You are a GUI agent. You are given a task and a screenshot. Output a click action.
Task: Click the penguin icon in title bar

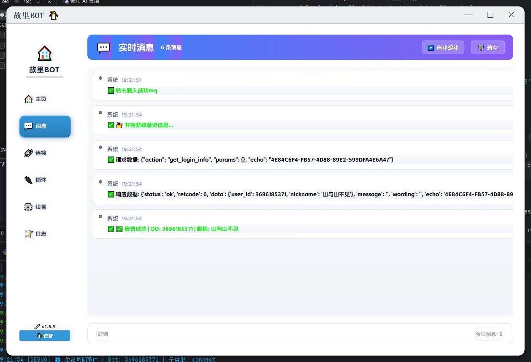pyautogui.click(x=54, y=16)
